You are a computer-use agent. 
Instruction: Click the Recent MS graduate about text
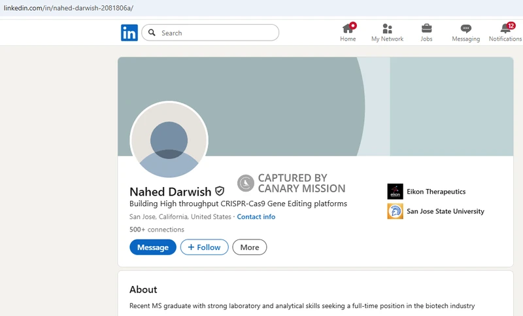coord(302,306)
